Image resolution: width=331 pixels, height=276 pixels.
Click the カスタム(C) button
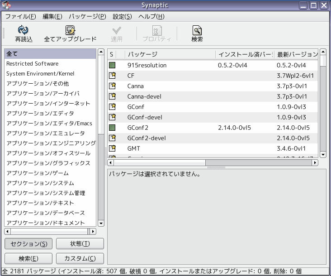[80, 258]
